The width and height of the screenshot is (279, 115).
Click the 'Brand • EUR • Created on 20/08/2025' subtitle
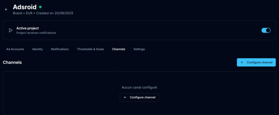(43, 13)
